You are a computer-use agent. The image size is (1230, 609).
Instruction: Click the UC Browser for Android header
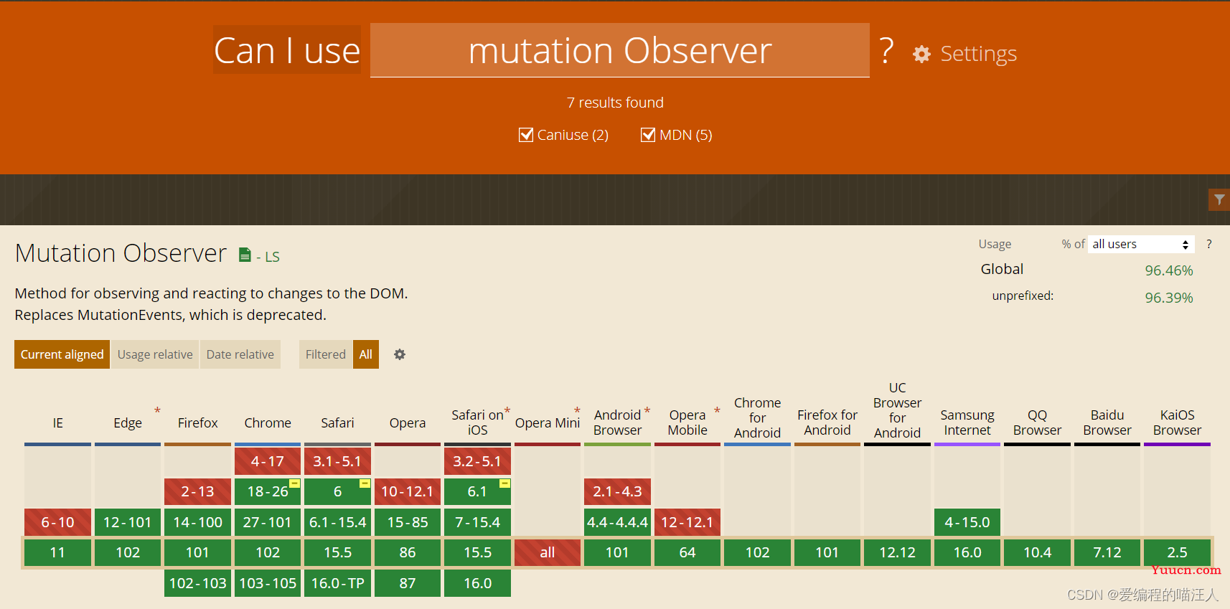tap(897, 410)
